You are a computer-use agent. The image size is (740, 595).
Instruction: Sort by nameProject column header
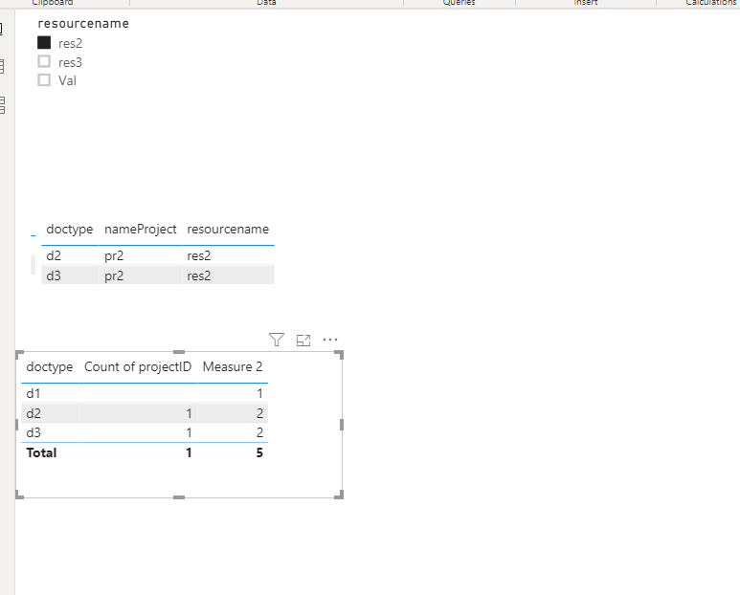(140, 230)
